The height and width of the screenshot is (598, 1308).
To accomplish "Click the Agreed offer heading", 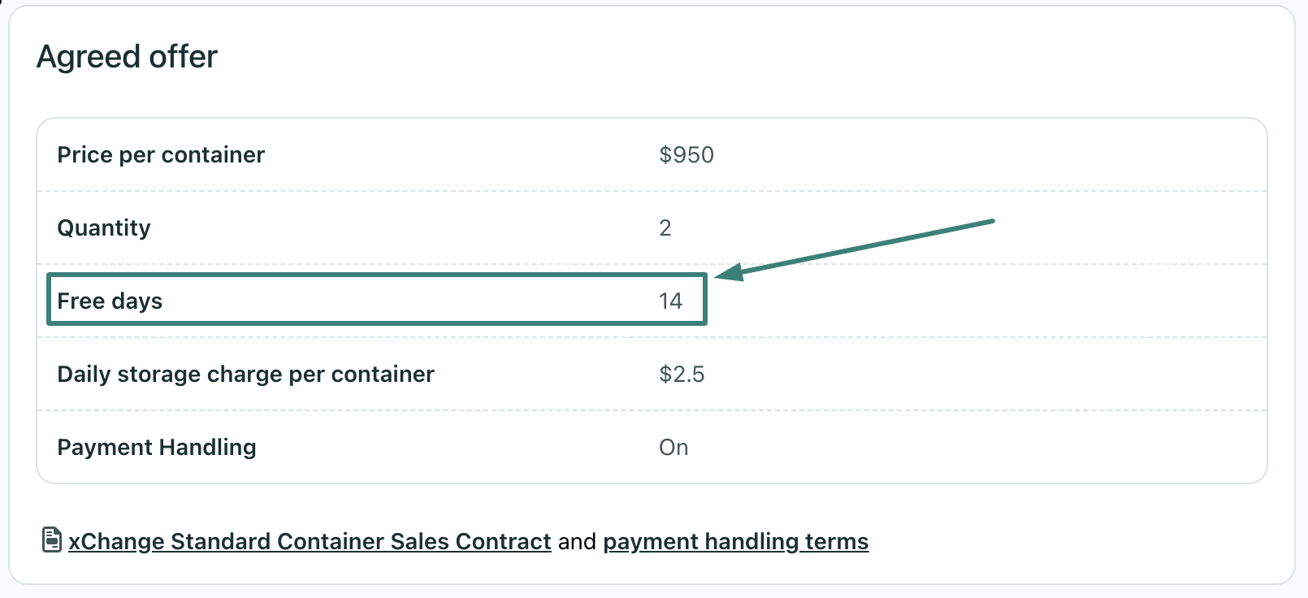I will point(128,57).
